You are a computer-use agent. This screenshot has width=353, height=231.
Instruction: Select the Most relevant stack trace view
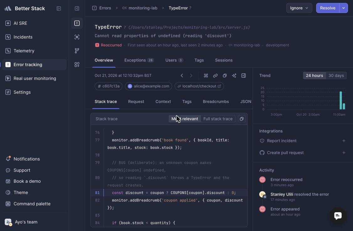[x=185, y=119]
